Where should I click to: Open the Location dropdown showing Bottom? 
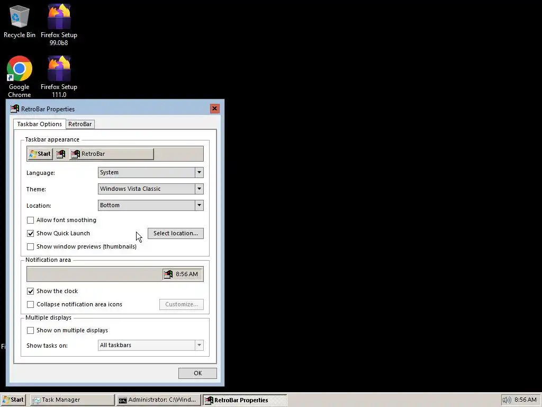[x=151, y=205]
